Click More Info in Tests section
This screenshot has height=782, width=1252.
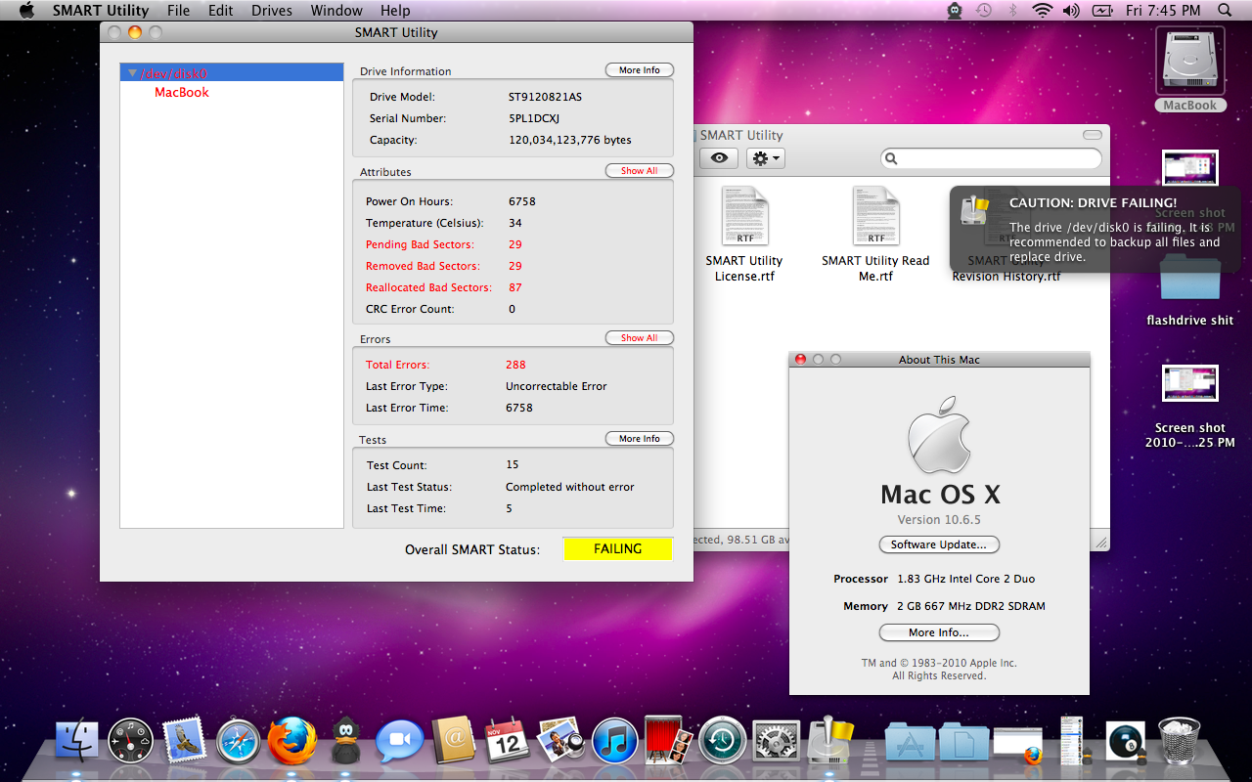coord(640,439)
